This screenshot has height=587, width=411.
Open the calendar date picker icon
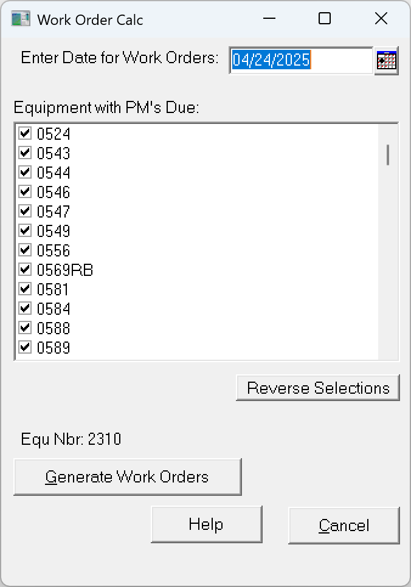tap(386, 61)
